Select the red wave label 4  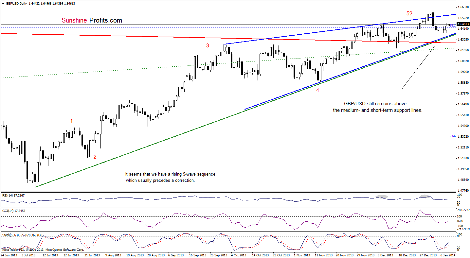pos(317,91)
